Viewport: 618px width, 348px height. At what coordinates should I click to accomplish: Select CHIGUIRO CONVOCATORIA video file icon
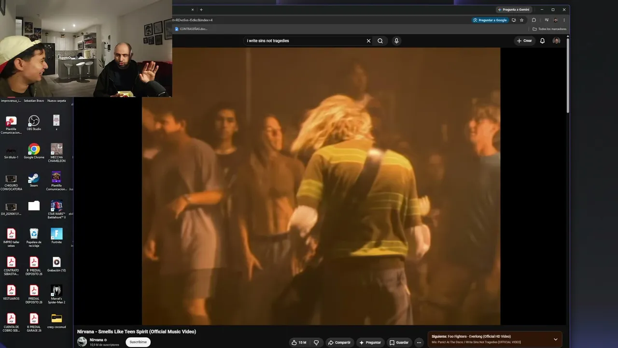coord(11,181)
